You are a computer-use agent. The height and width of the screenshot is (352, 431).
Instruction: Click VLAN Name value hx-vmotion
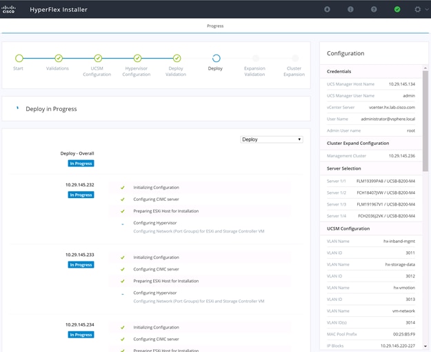pos(404,288)
